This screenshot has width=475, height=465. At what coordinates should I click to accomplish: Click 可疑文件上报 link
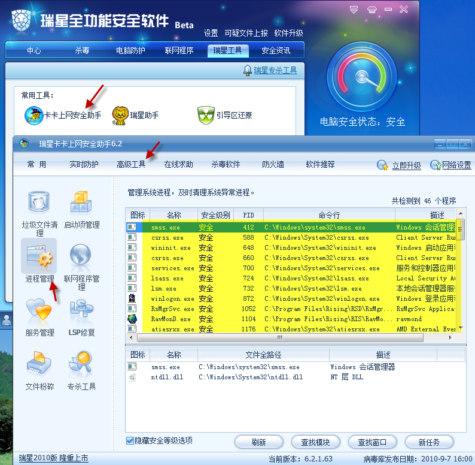[x=246, y=33]
